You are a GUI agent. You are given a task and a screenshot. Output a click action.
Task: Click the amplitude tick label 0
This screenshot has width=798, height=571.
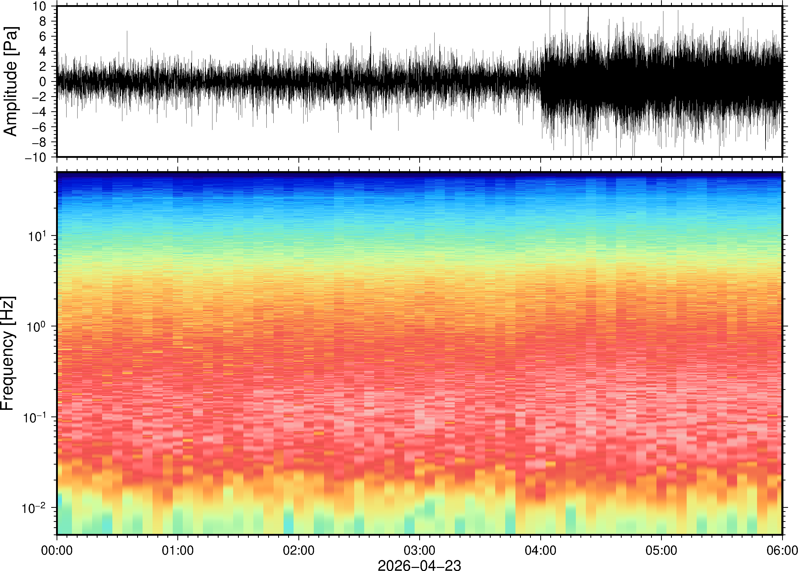[x=42, y=82]
